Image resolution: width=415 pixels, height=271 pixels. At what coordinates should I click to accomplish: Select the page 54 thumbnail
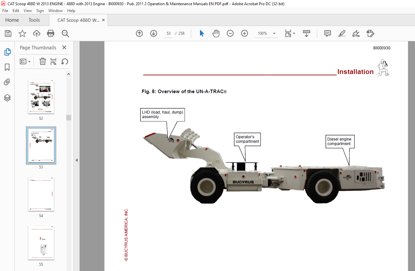[x=41, y=194]
